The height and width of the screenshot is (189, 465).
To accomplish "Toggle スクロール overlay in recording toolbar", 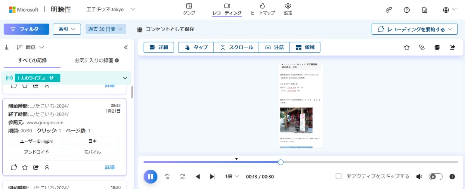I will point(236,47).
